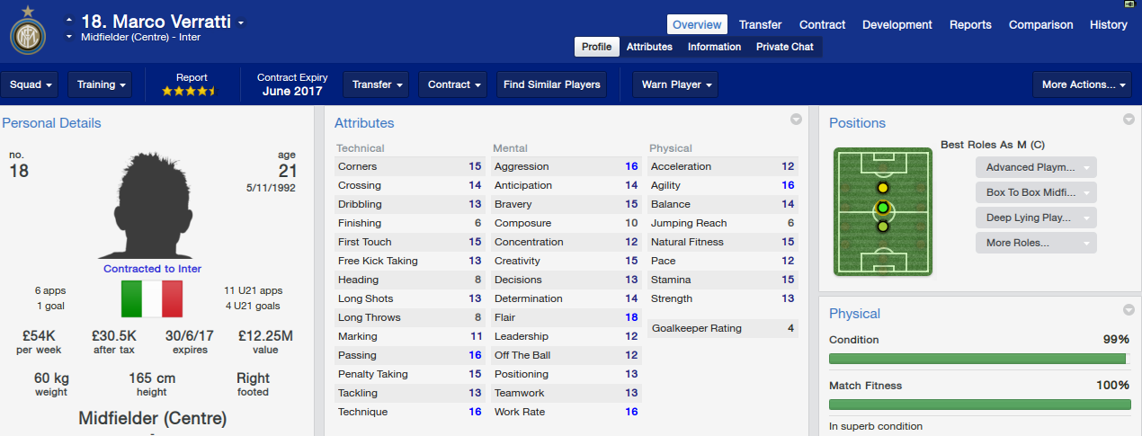The height and width of the screenshot is (436, 1142).
Task: Select the green central midfield position dot
Action: 882,209
